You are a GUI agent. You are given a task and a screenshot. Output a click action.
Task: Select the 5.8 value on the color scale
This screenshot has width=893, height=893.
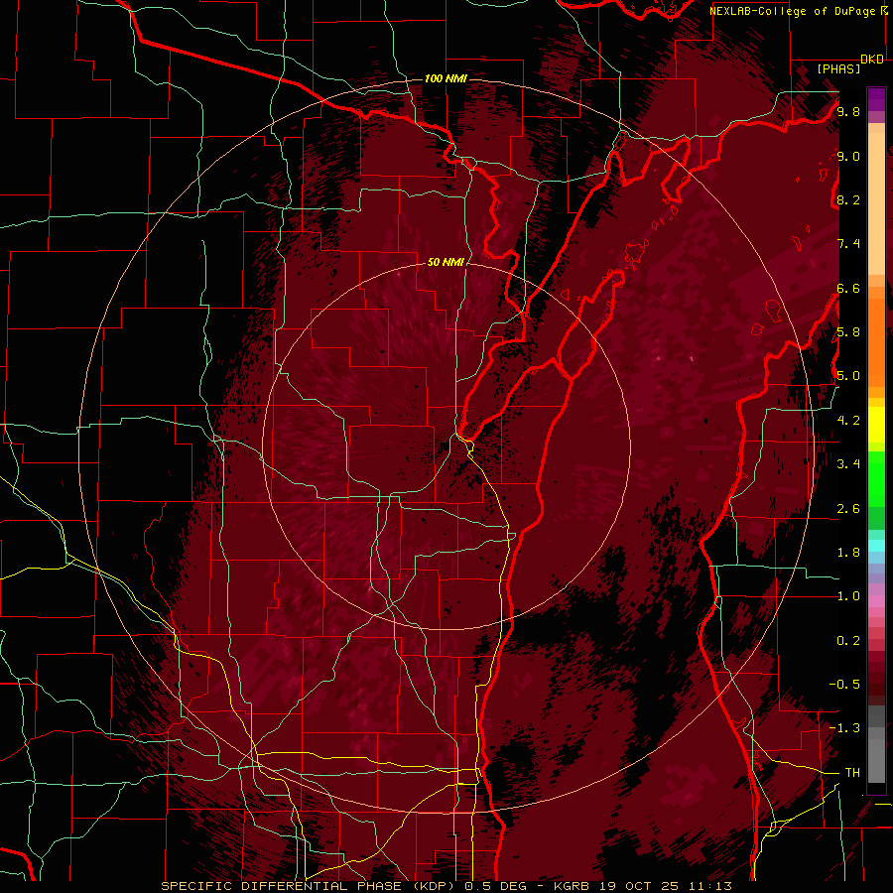coord(848,332)
